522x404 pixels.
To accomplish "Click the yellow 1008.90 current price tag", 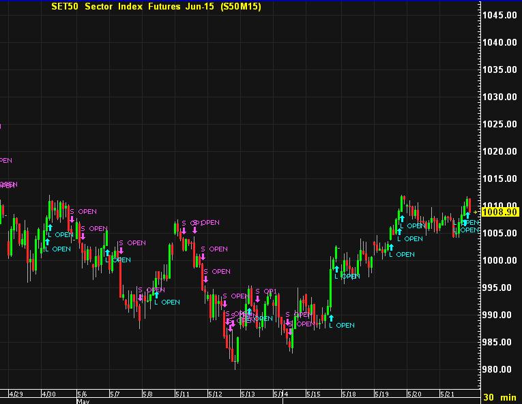I will coord(500,213).
